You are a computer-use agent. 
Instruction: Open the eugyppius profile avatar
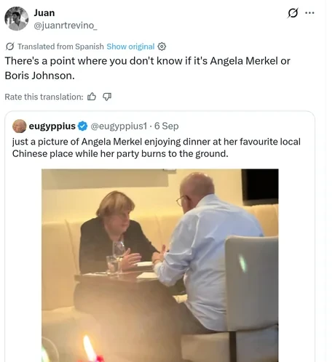[x=20, y=126]
